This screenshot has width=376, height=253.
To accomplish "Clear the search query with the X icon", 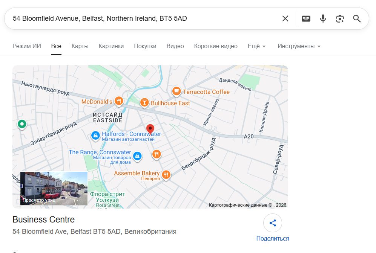I will click(285, 18).
